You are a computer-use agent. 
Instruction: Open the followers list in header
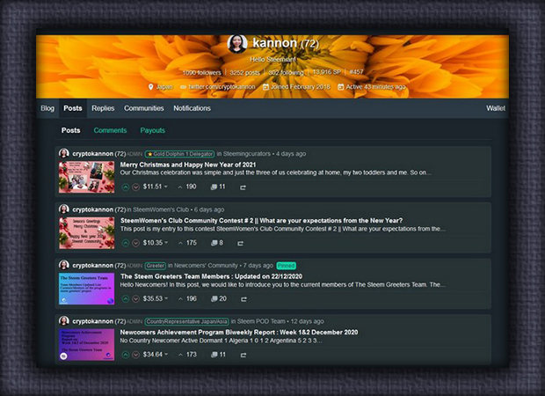coord(201,72)
